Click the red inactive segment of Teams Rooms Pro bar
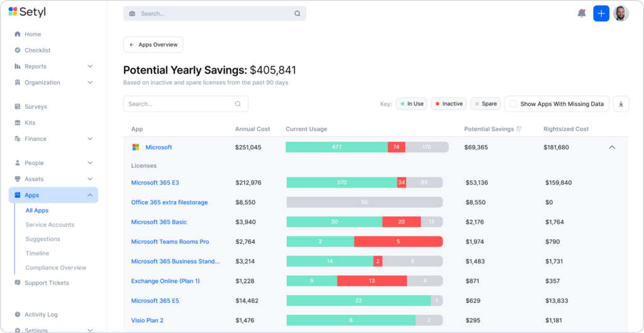Viewport: 644px width, 333px height. (x=398, y=241)
